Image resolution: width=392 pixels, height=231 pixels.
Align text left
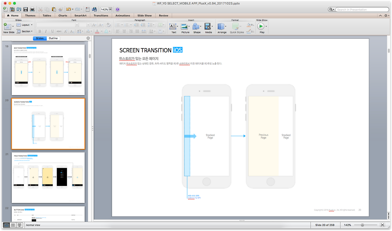(118, 31)
